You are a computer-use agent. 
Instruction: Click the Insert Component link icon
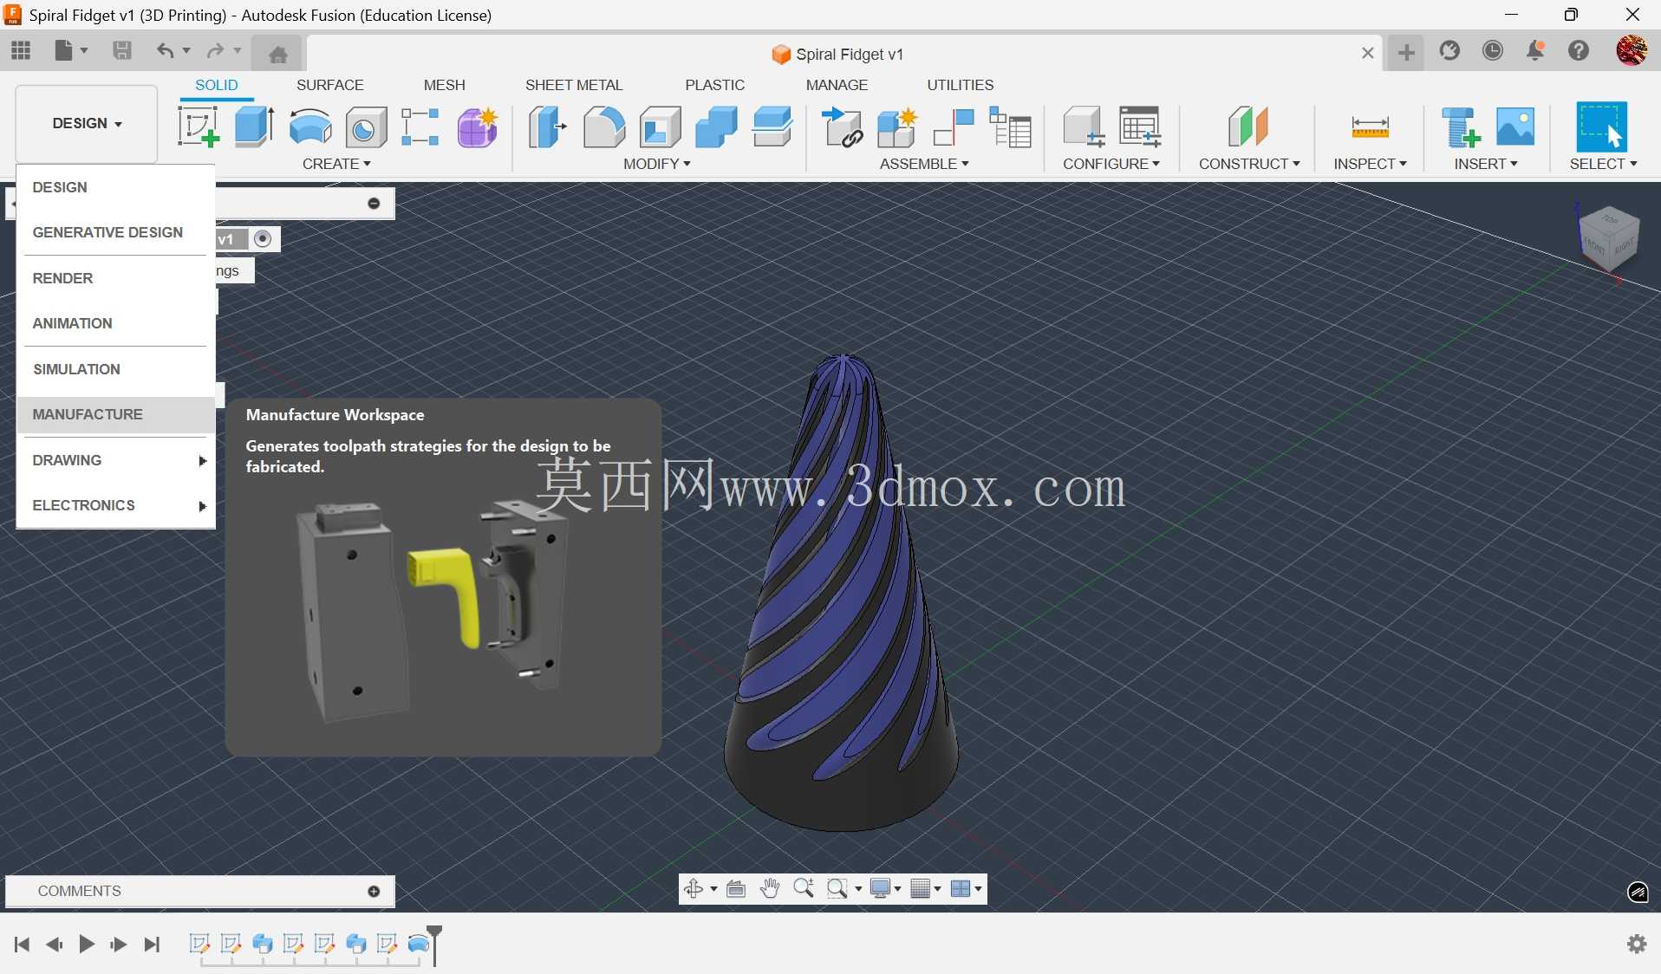click(842, 127)
